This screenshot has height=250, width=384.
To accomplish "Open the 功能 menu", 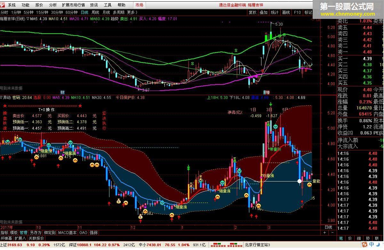I will tap(25, 5).
